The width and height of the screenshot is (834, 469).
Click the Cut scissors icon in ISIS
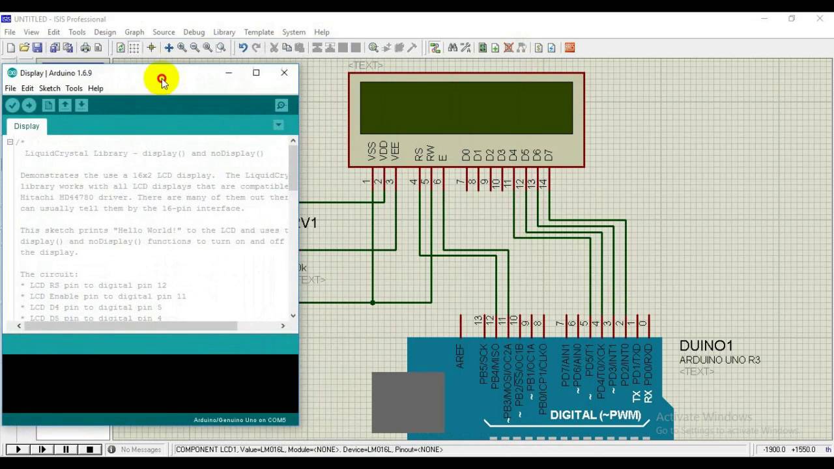[x=274, y=48]
